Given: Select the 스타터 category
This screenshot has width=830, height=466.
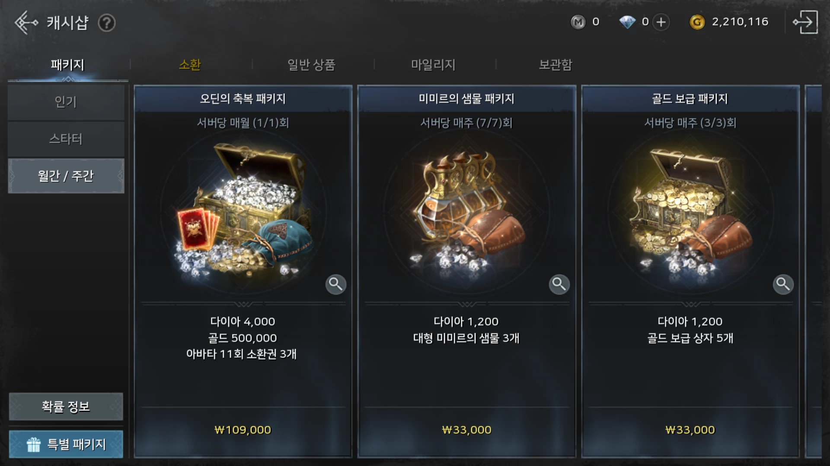Looking at the screenshot, I should click(x=66, y=139).
